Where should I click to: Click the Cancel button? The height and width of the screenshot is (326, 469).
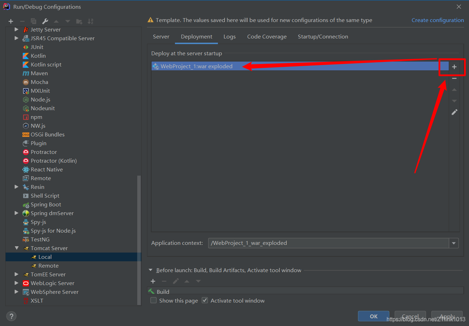coord(410,316)
